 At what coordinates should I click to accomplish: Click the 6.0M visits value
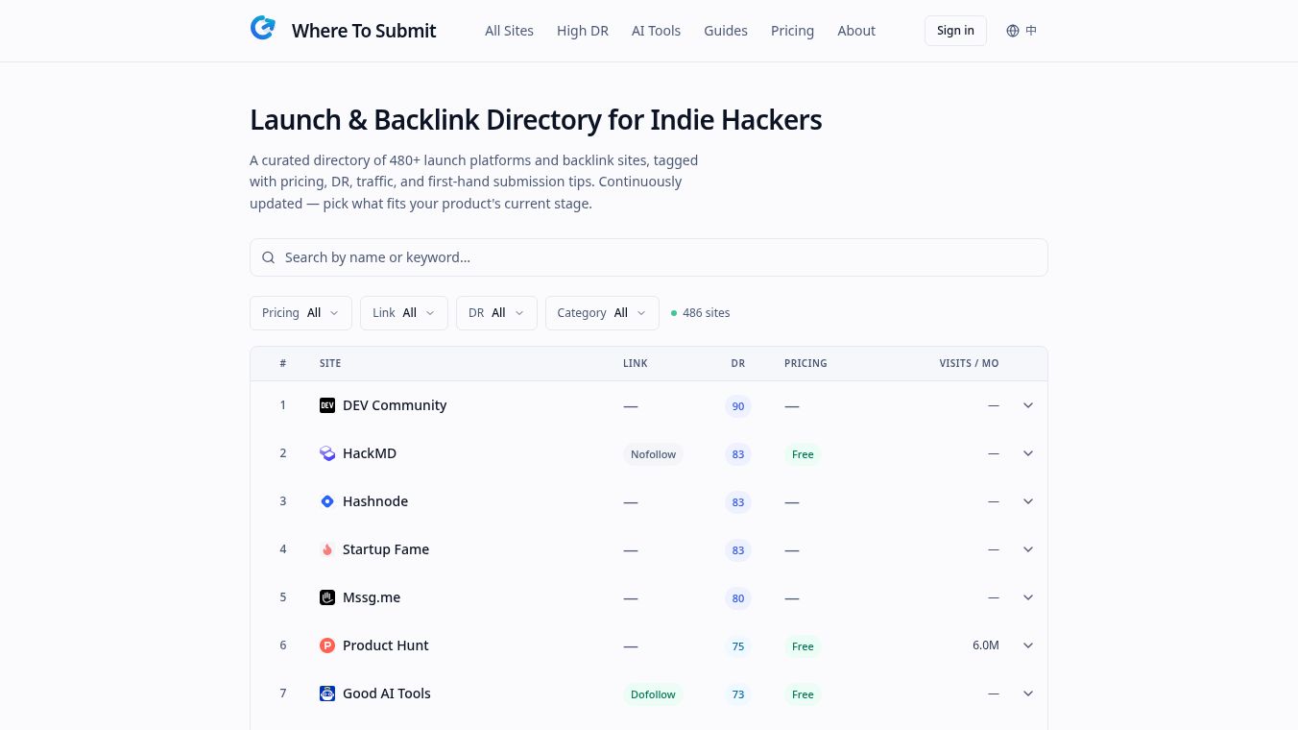[986, 645]
